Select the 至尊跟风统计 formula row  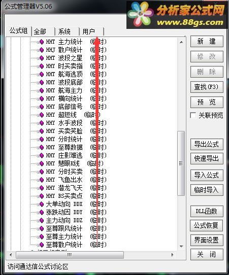[x=76, y=228]
